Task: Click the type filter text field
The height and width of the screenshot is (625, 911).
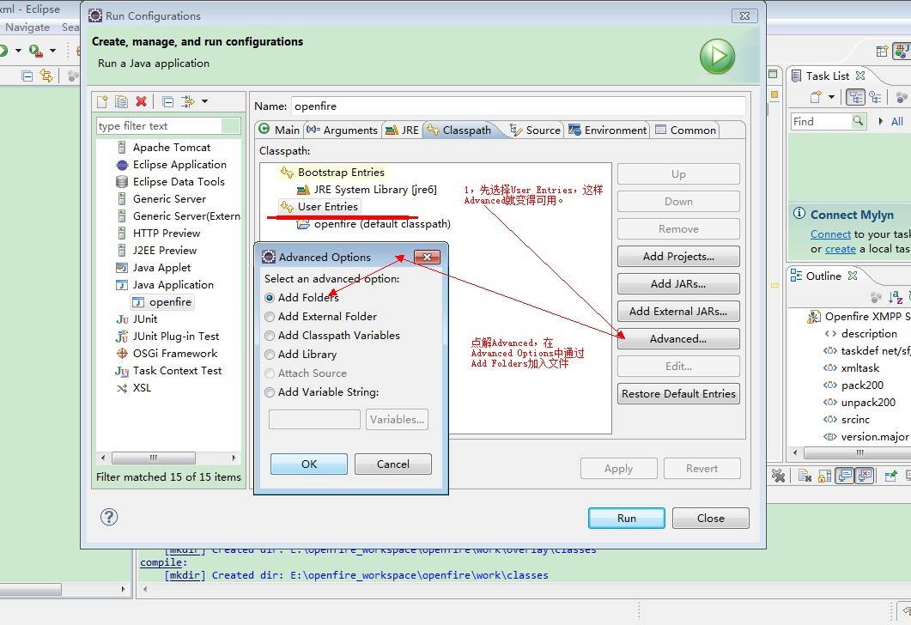Action: coord(160,126)
